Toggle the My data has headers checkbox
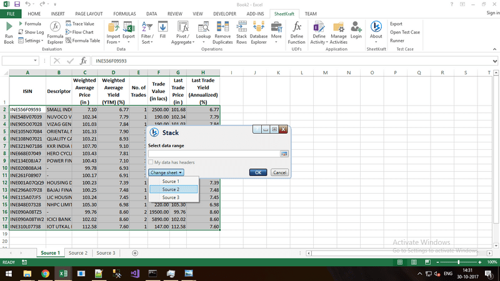This screenshot has height=281, width=500. click(x=151, y=162)
